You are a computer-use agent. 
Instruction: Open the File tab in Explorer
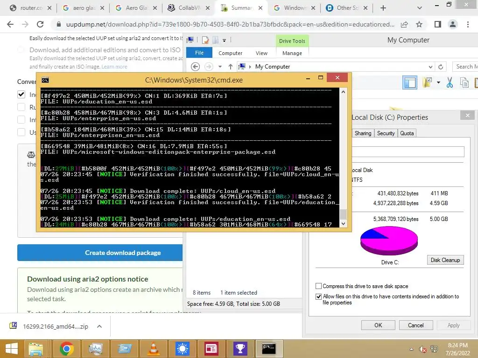click(199, 53)
